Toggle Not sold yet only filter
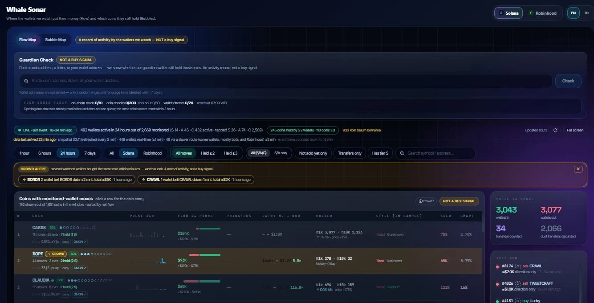 (x=313, y=153)
